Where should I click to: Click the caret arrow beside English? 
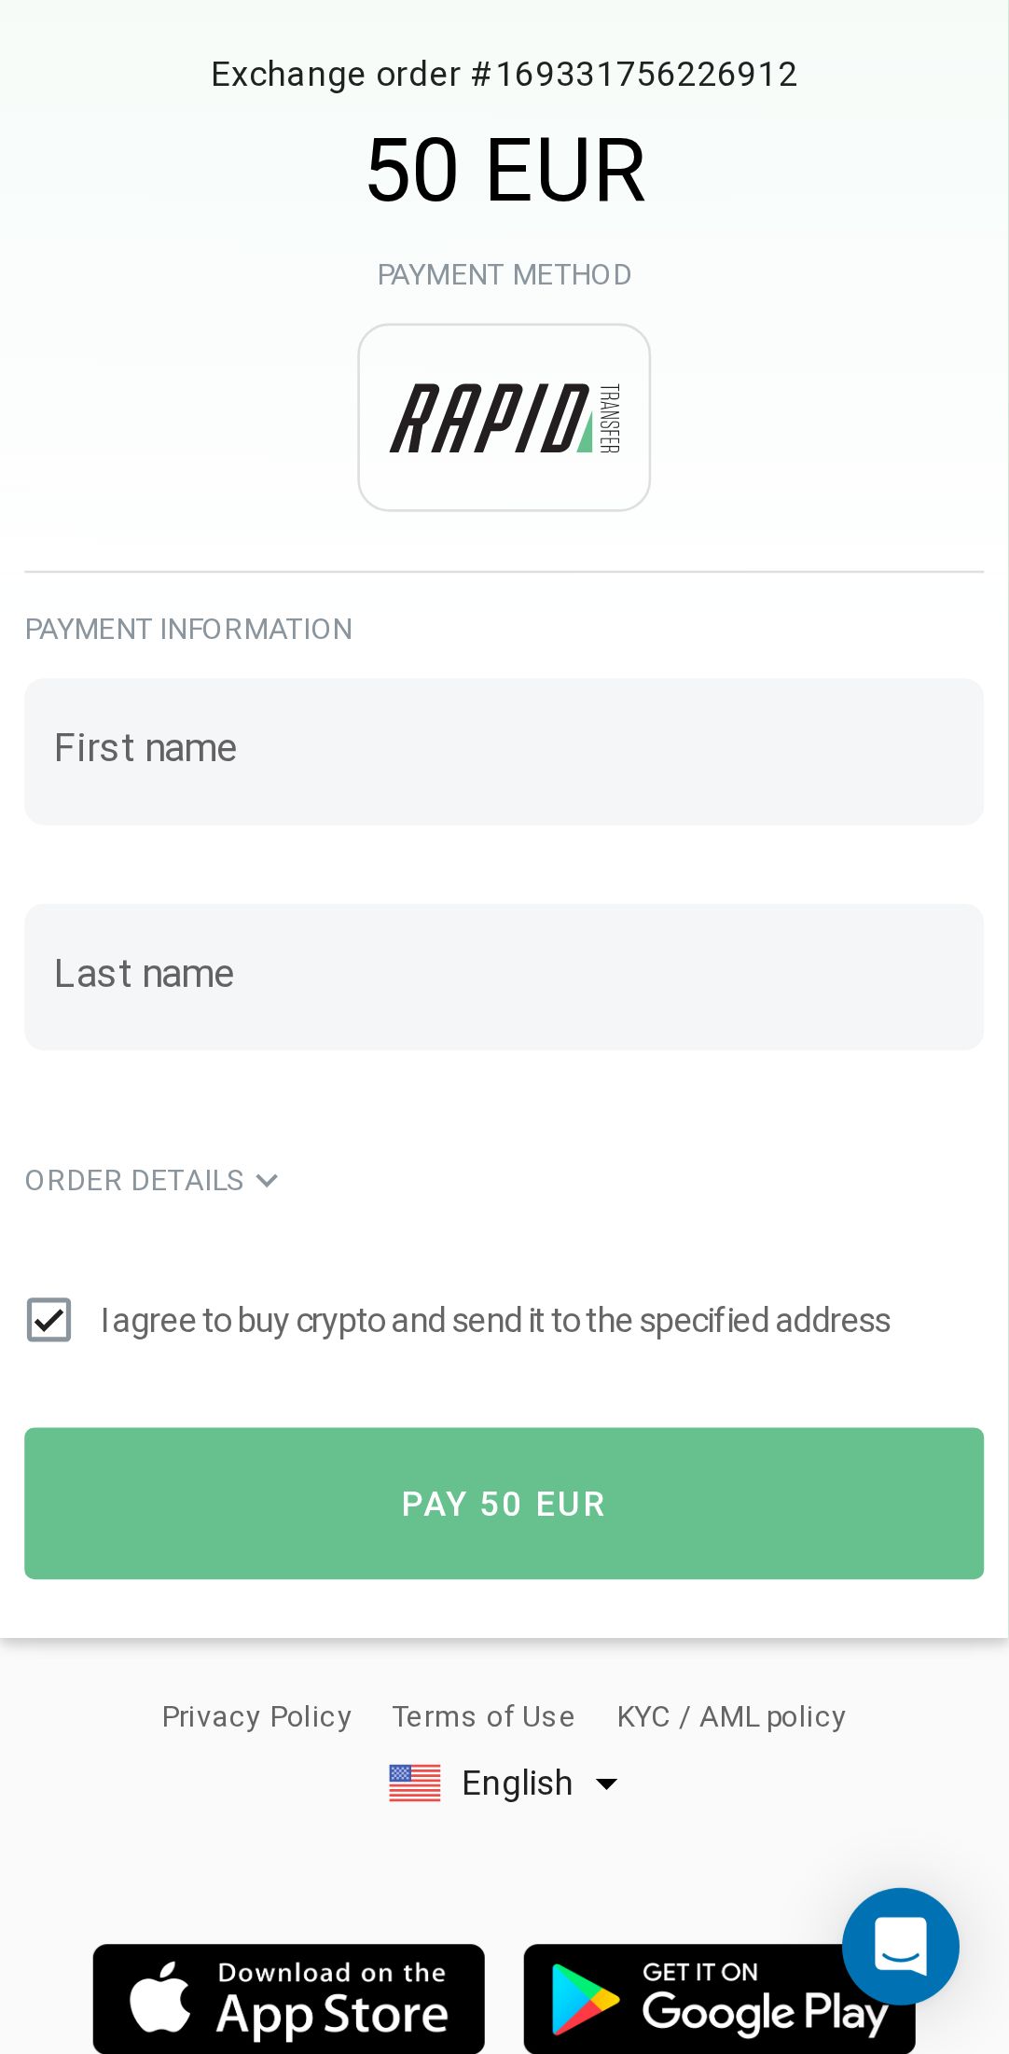click(x=606, y=1784)
